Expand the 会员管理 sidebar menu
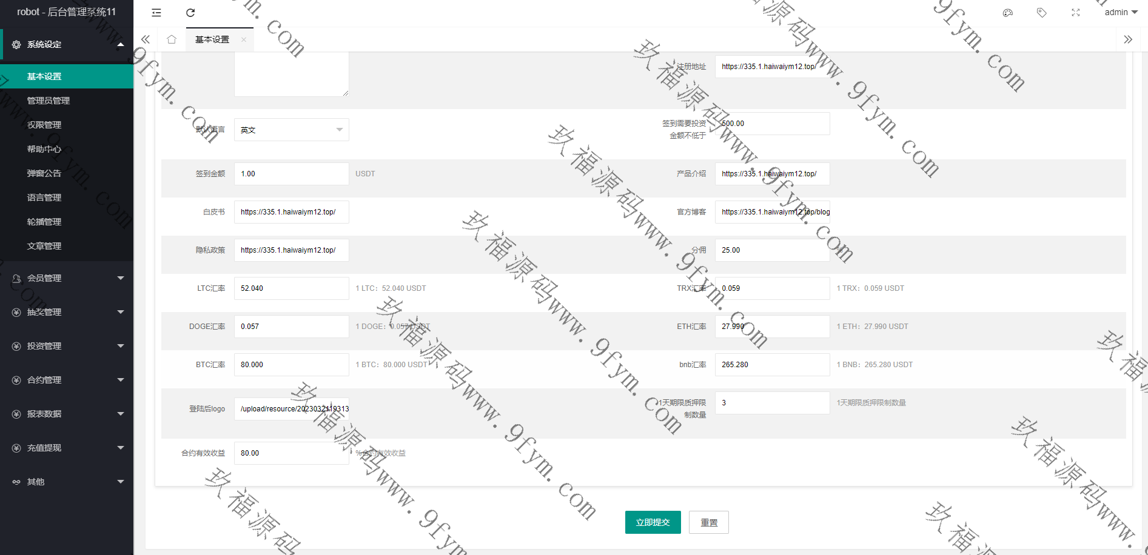 coord(67,278)
